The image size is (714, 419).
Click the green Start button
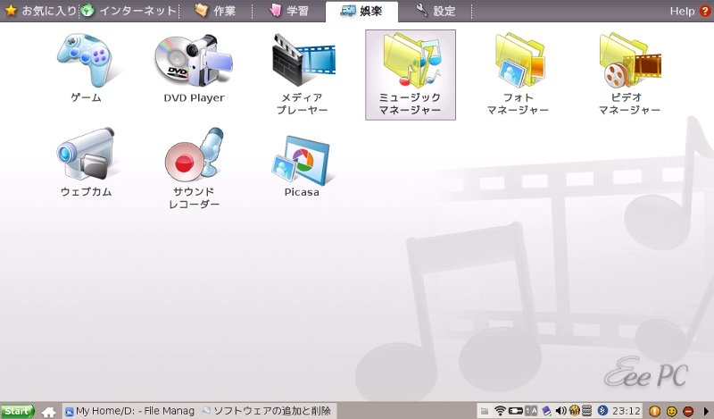(17, 411)
